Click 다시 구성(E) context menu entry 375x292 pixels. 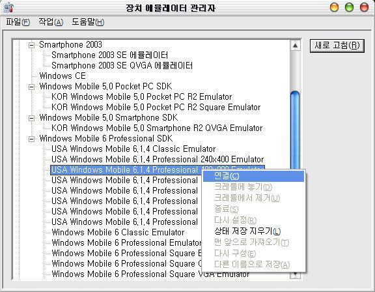tap(253, 254)
